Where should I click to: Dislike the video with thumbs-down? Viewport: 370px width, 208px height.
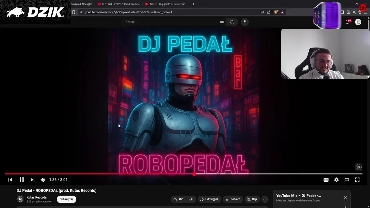[190, 199]
